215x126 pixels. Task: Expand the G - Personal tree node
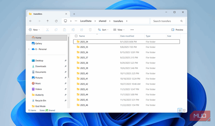[x=29, y=49]
